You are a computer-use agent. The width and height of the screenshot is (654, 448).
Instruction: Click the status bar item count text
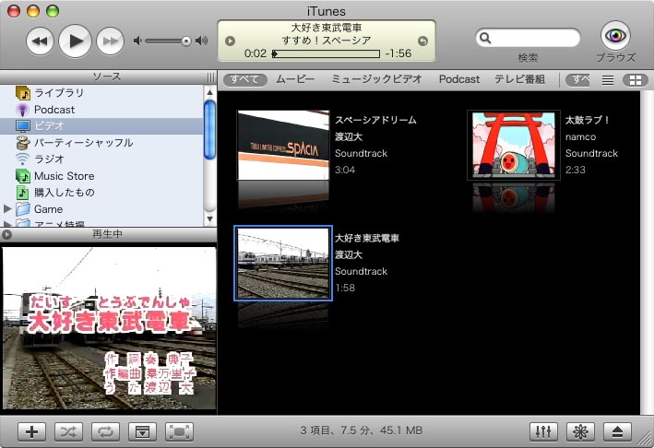pyautogui.click(x=362, y=430)
